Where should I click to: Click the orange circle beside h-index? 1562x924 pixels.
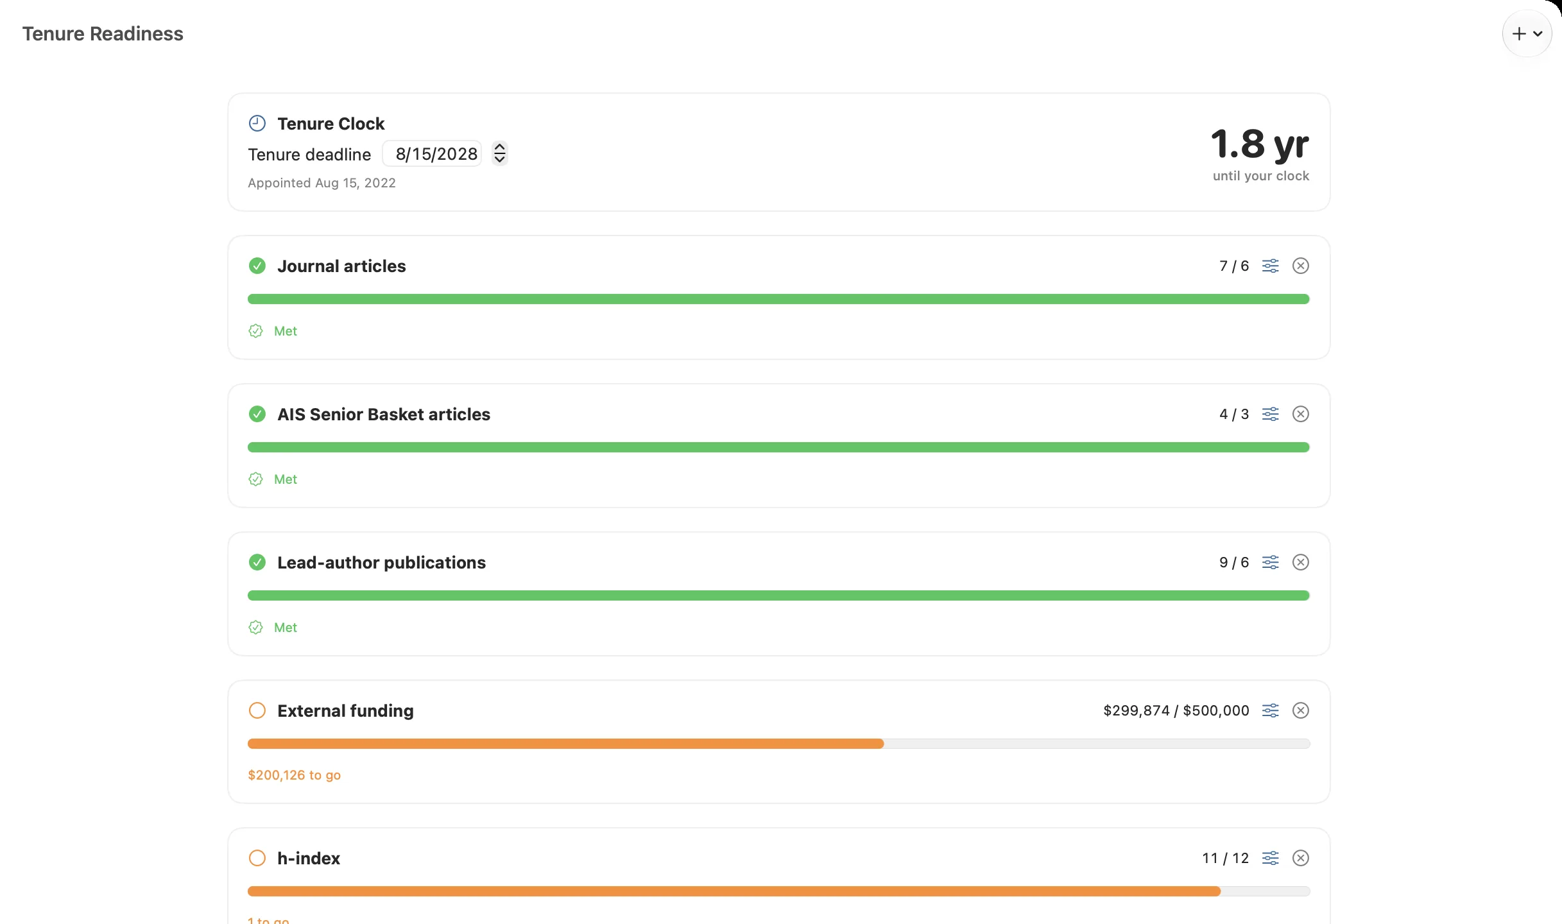[x=257, y=858]
